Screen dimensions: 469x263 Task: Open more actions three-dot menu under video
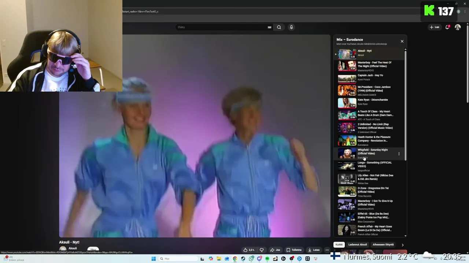click(327, 250)
